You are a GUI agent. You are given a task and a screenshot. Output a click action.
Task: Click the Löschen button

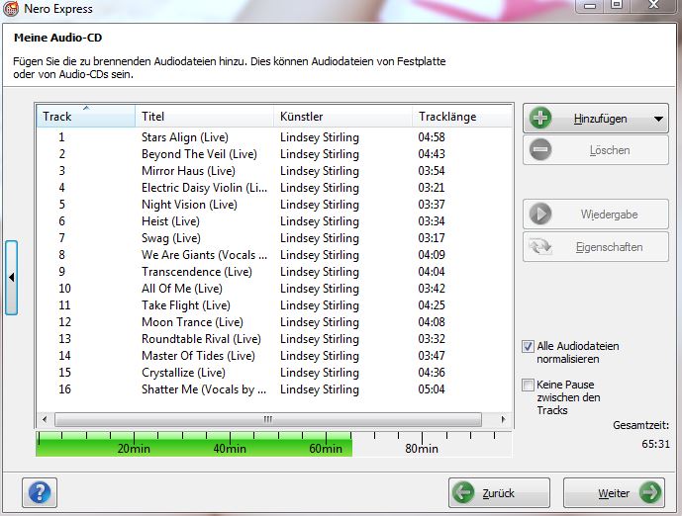tap(596, 150)
